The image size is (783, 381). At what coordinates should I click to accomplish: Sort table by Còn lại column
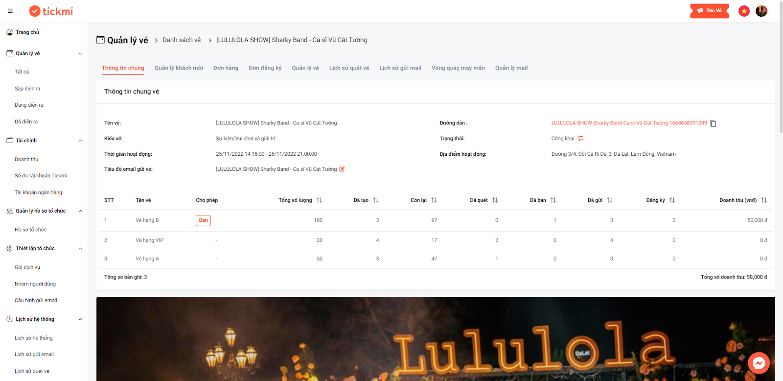(434, 200)
